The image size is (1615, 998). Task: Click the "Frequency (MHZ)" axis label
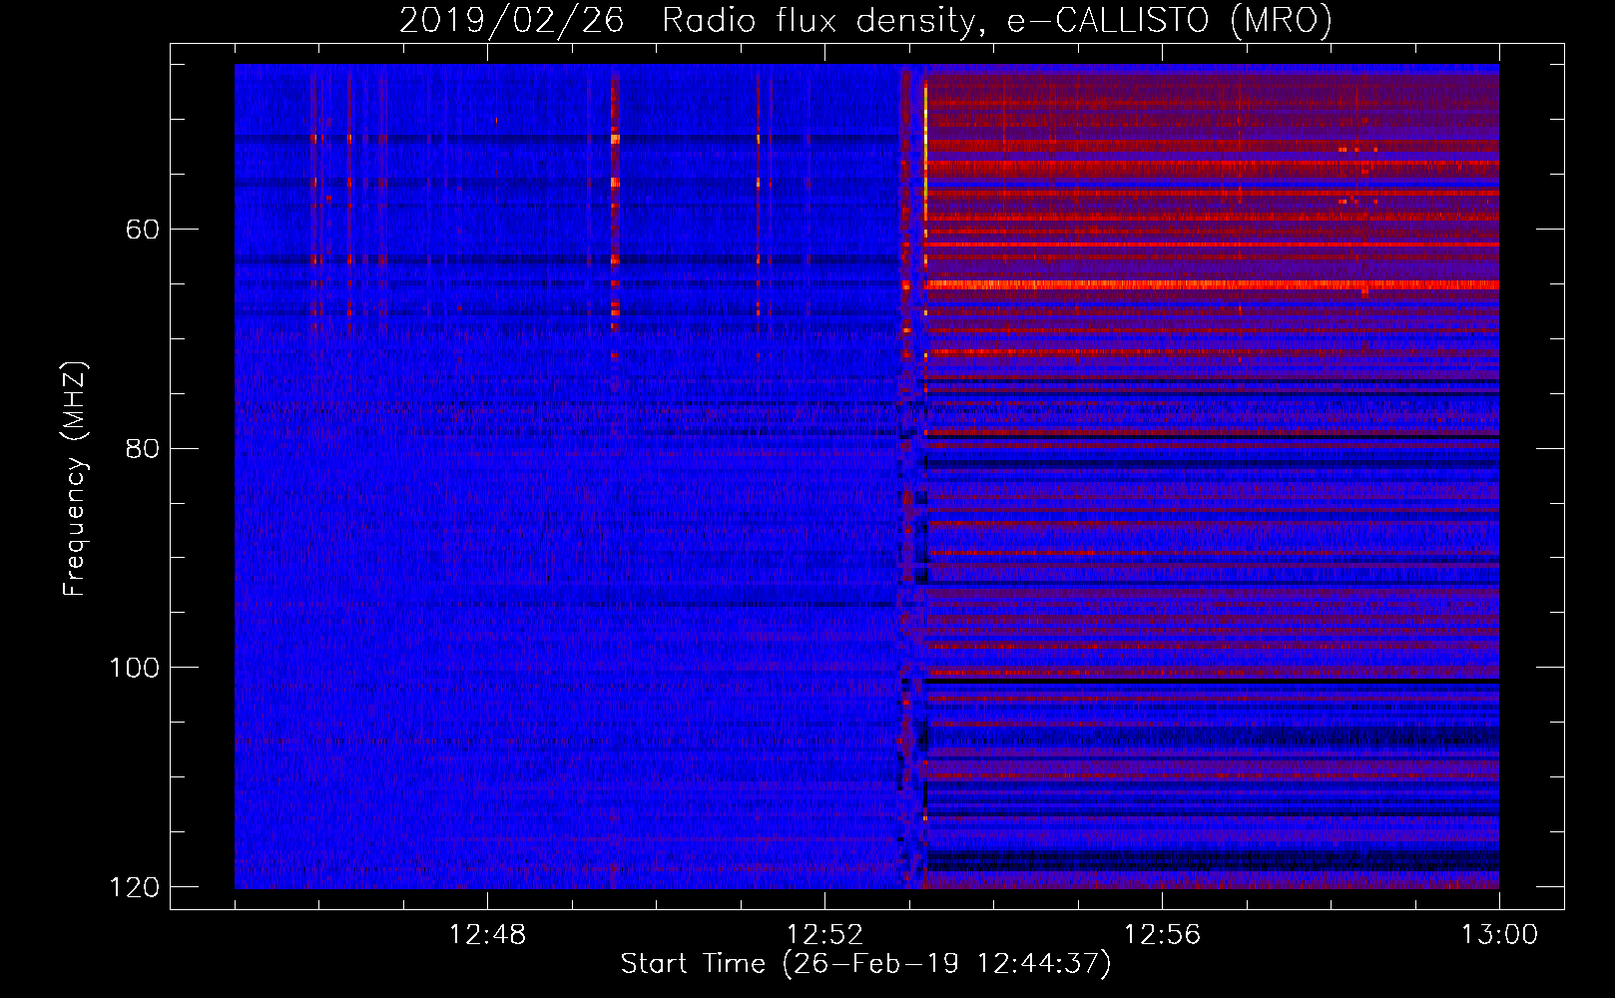pos(75,479)
